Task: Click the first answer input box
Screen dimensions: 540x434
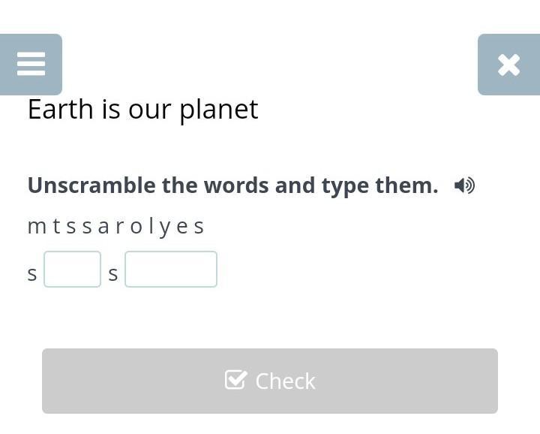Action: click(x=72, y=270)
